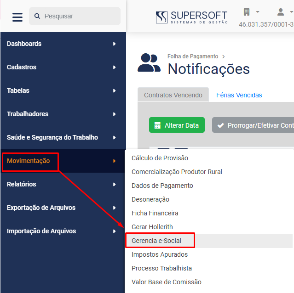Screen dimensions: 294x293
Task: Expand Saúde e Segurança submenu arrow
Action: coord(115,137)
